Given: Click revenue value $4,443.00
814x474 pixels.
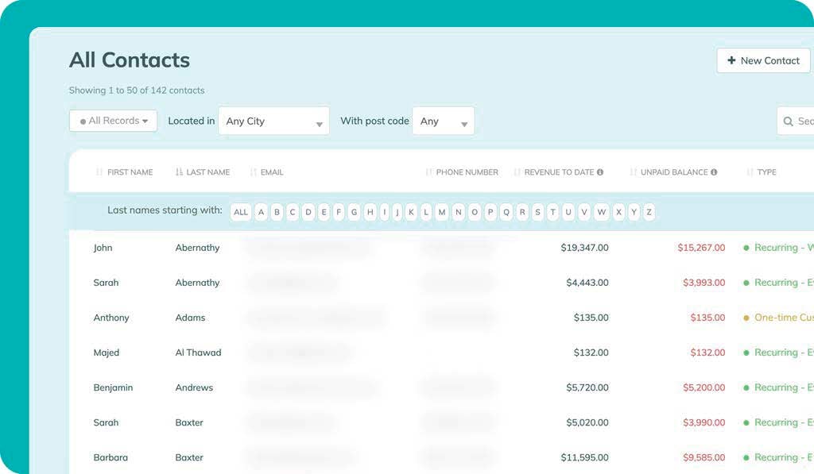Looking at the screenshot, I should pyautogui.click(x=587, y=283).
